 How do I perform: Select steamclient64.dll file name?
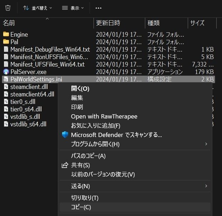pos(32,94)
